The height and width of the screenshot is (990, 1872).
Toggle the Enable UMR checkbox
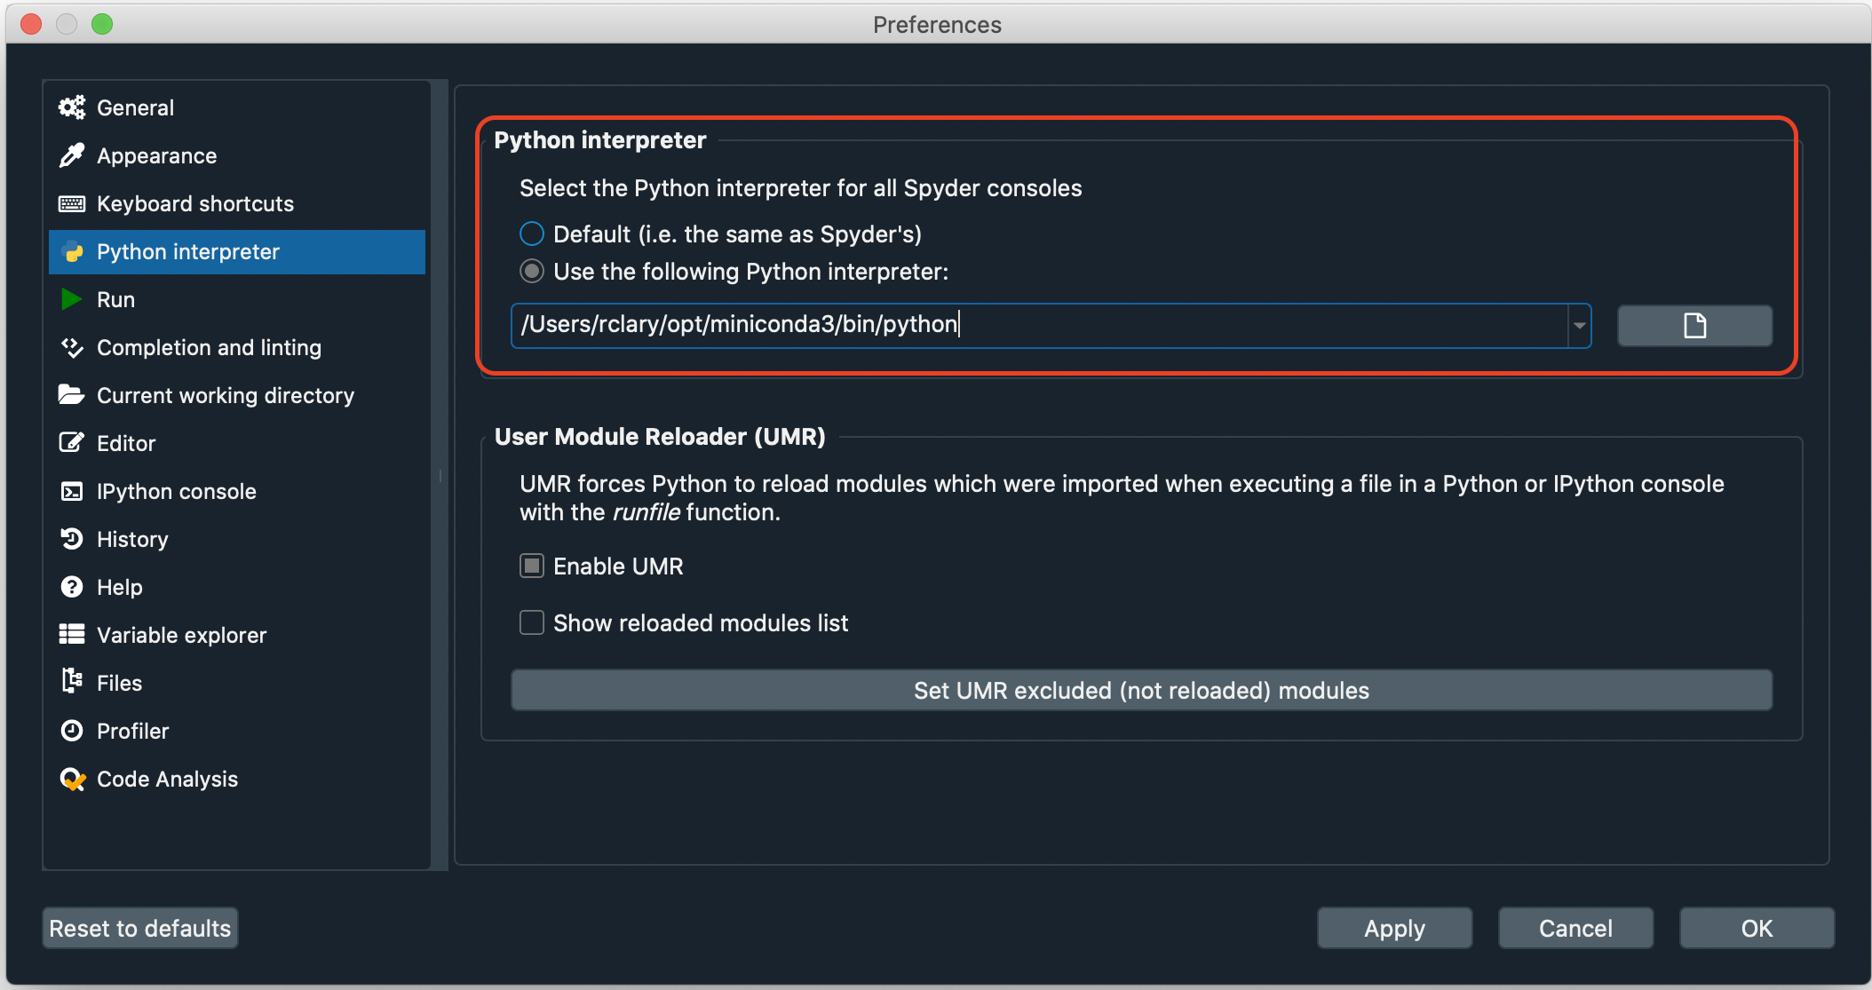[x=531, y=566]
